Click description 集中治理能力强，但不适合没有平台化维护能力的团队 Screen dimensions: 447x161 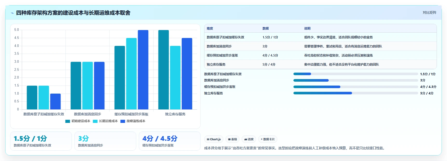pos(341,65)
